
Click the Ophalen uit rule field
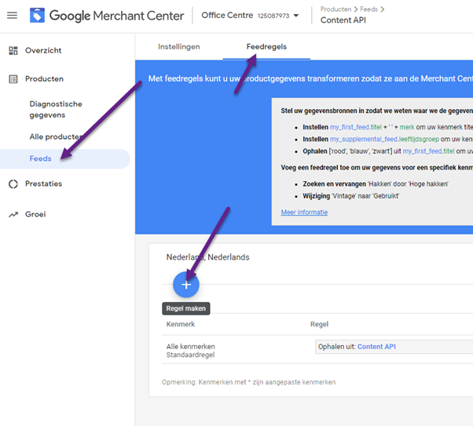pyautogui.click(x=394, y=347)
